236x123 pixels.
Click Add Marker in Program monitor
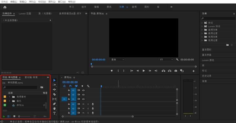(x=112, y=71)
